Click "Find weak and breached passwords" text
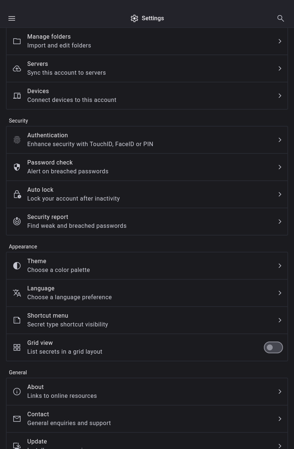 pyautogui.click(x=77, y=226)
